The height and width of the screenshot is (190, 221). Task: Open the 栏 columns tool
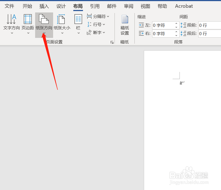pyautogui.click(x=78, y=24)
